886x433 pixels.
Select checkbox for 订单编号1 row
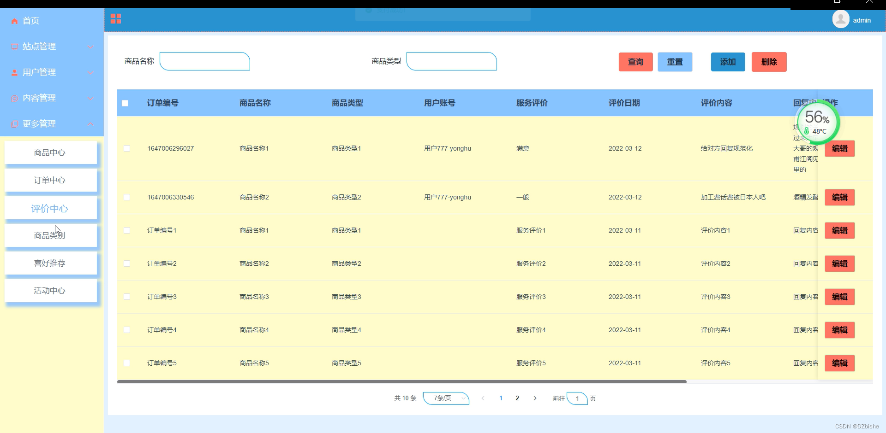(127, 230)
